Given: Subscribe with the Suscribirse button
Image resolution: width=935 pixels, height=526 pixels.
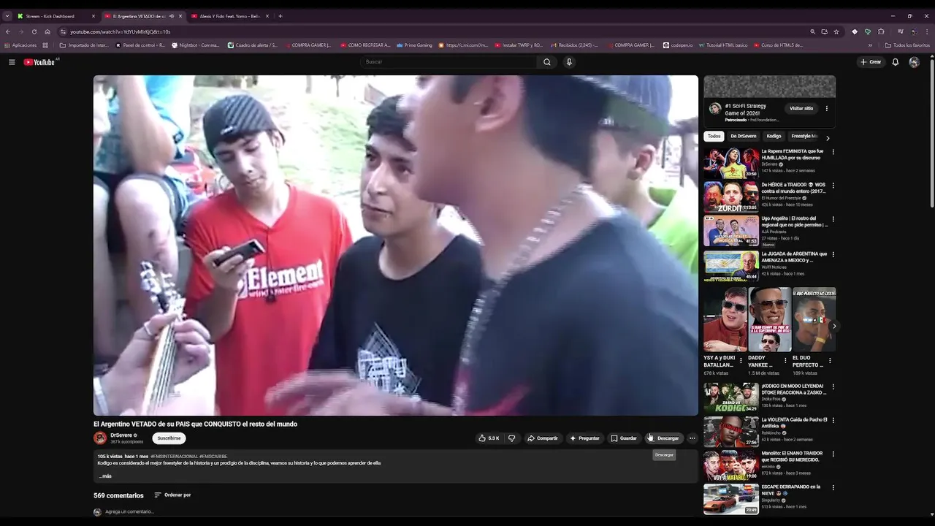Looking at the screenshot, I should click(x=169, y=438).
